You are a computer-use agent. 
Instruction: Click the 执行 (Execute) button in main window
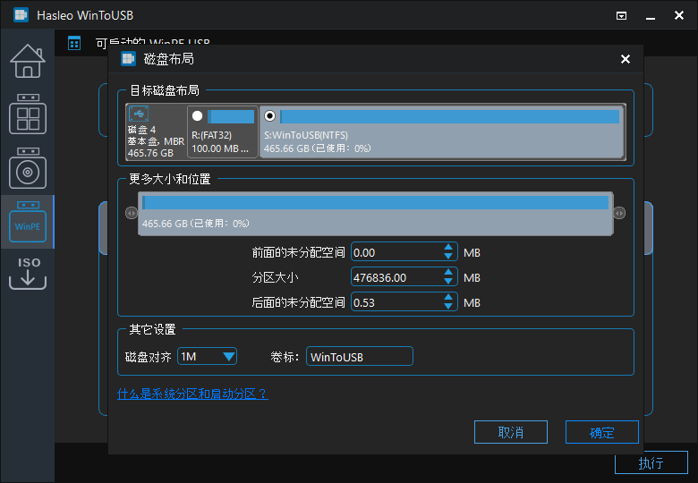[x=651, y=463]
